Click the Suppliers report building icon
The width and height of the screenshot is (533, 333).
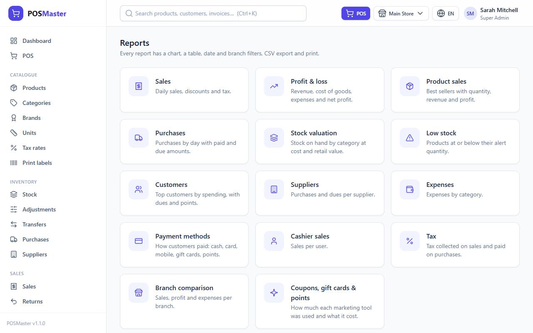tap(274, 189)
